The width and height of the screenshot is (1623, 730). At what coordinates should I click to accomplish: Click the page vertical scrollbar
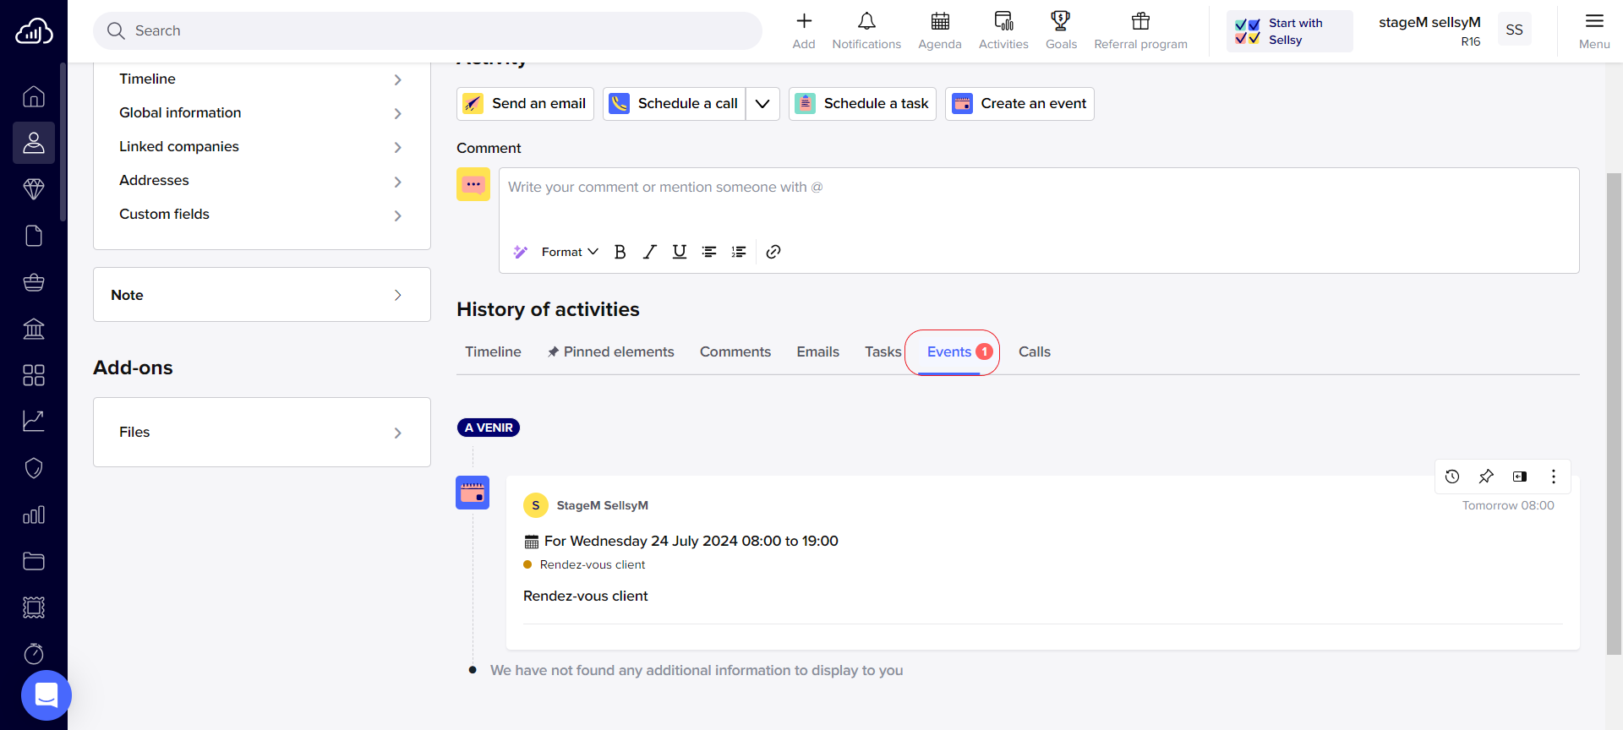[x=1614, y=414]
